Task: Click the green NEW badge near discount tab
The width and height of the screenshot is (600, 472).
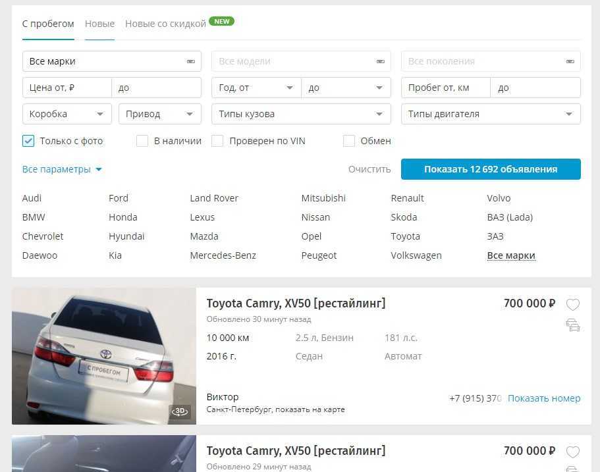Action: [x=222, y=21]
